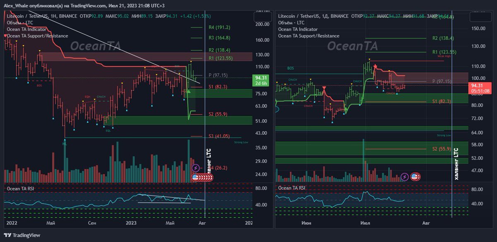
Task: Open the lightning event icon on the 1H chart
Action: pos(196,168)
